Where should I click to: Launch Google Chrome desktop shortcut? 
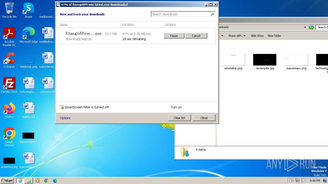(9, 137)
